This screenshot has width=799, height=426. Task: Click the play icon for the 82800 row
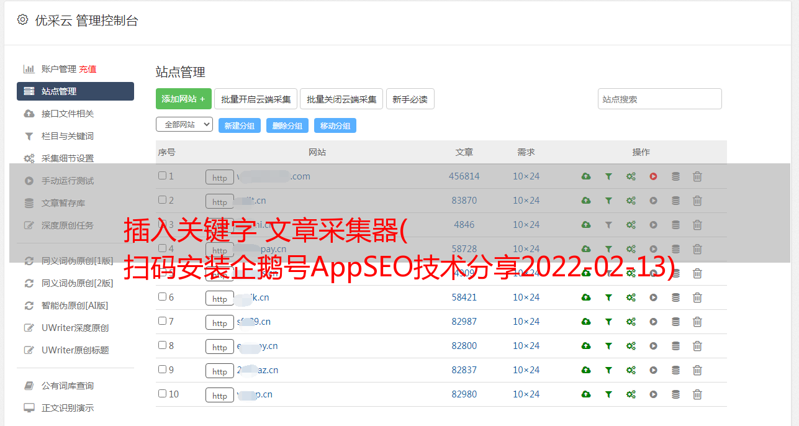(653, 346)
